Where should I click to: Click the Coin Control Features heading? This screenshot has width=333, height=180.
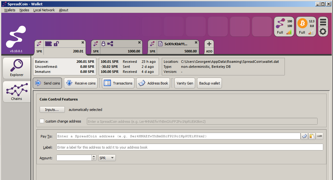(x=59, y=99)
